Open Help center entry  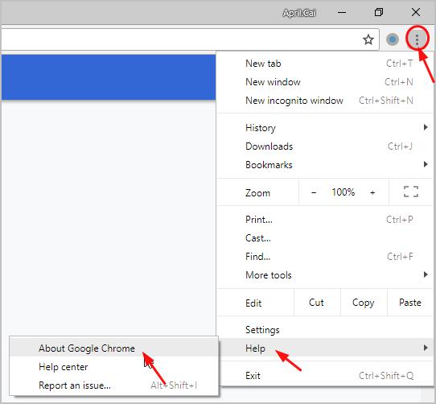pyautogui.click(x=113, y=367)
